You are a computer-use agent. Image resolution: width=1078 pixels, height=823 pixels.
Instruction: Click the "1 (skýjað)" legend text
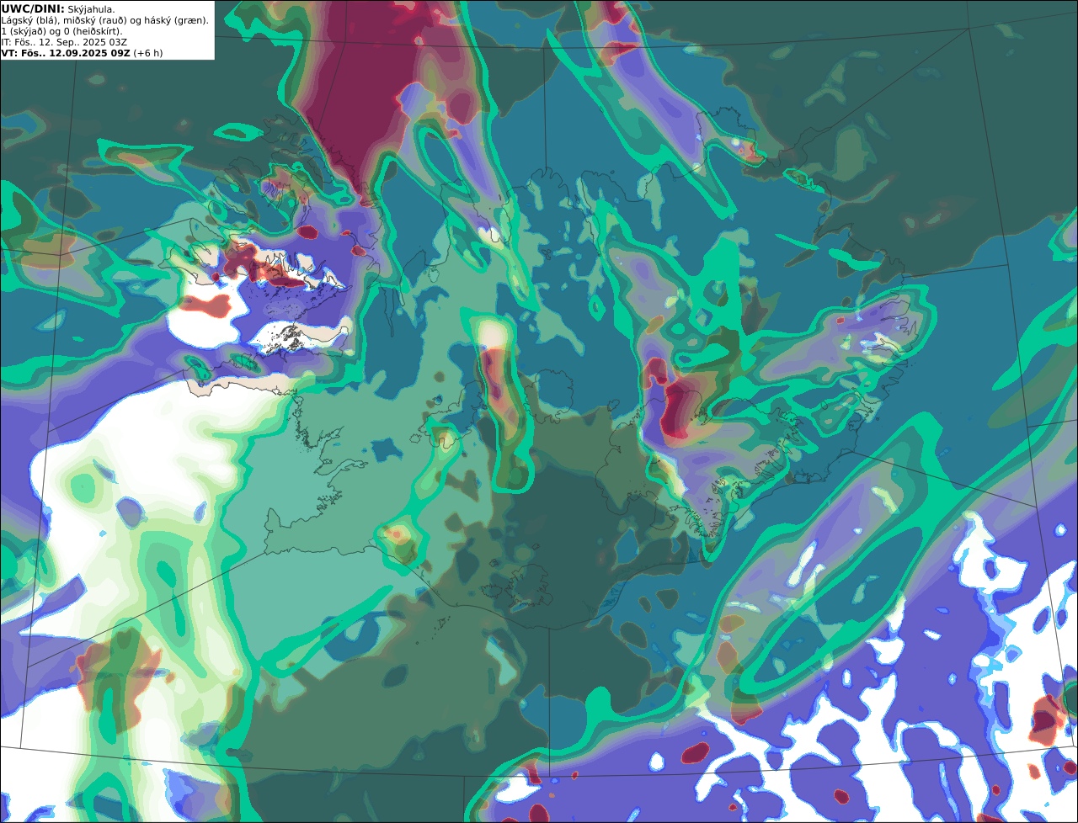(x=24, y=31)
